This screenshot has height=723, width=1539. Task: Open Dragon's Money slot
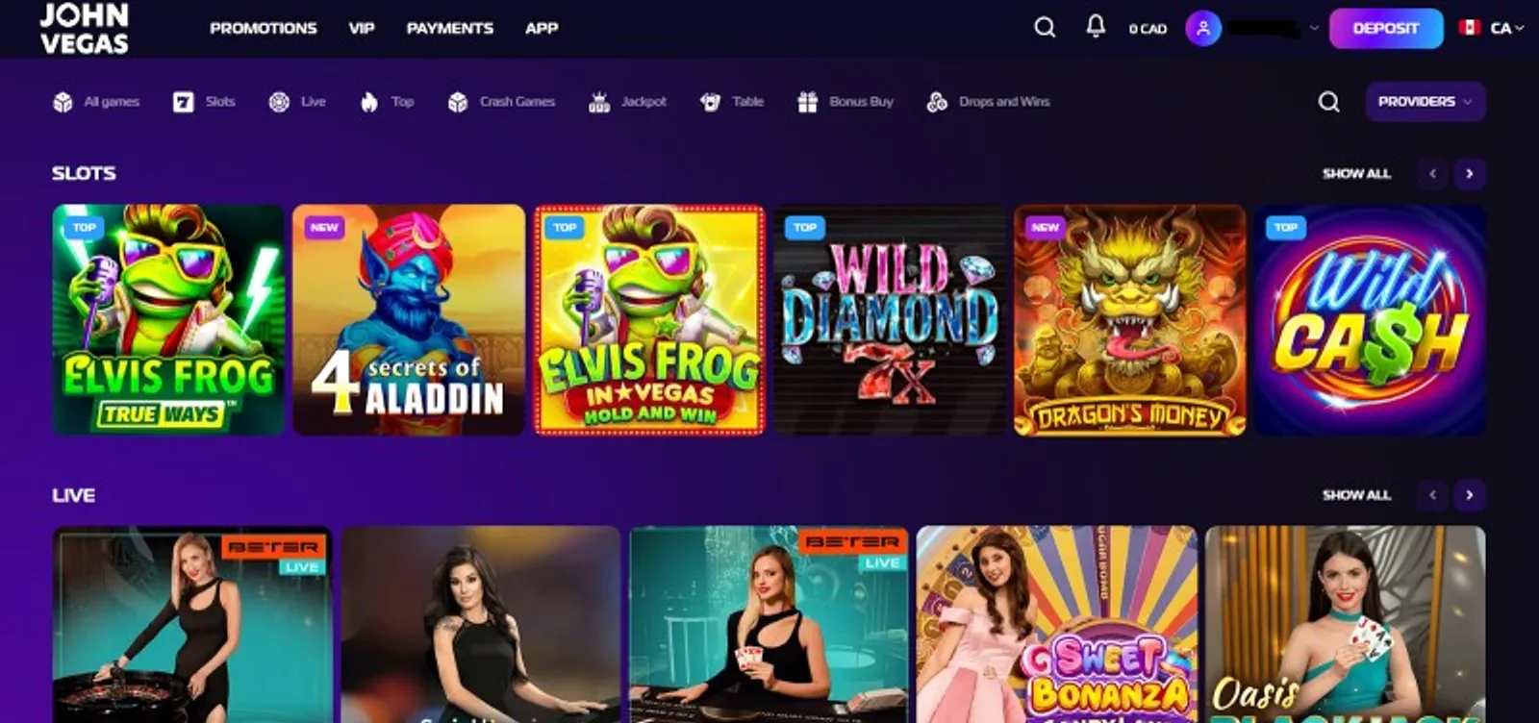1130,320
